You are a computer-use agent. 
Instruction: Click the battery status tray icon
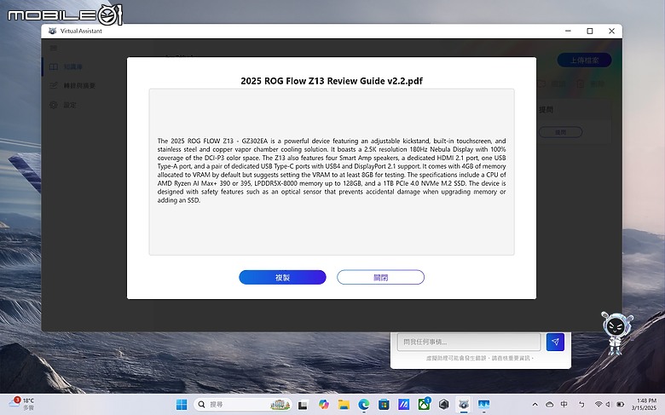click(620, 405)
